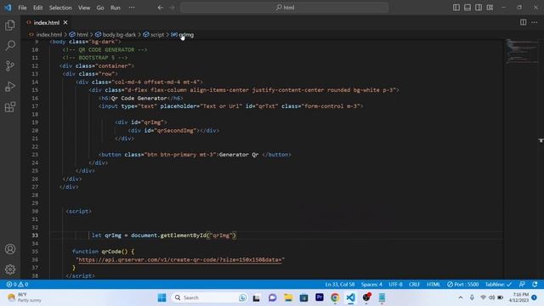Open errors and warnings count in status bar
Viewport: 544px width, 306px height.
pyautogui.click(x=17, y=284)
